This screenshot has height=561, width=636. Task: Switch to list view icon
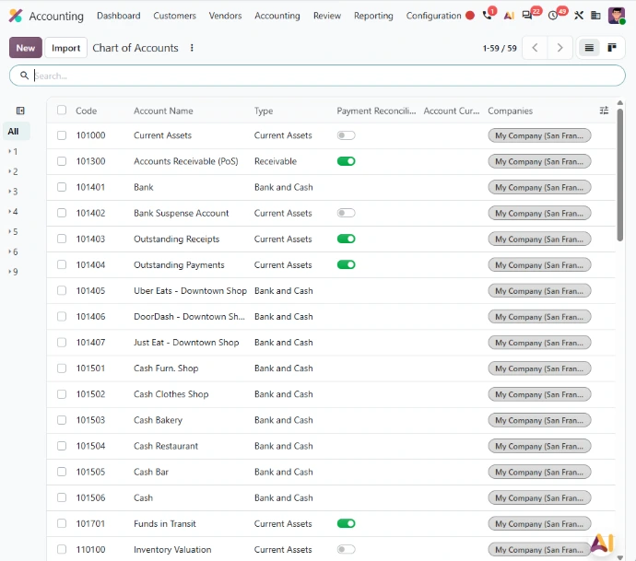click(x=589, y=48)
